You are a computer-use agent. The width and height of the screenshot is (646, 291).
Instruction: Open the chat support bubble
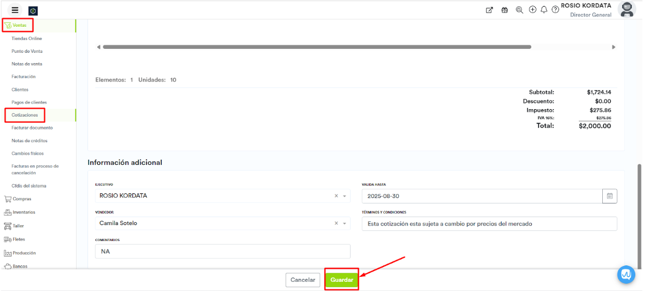coord(626,275)
